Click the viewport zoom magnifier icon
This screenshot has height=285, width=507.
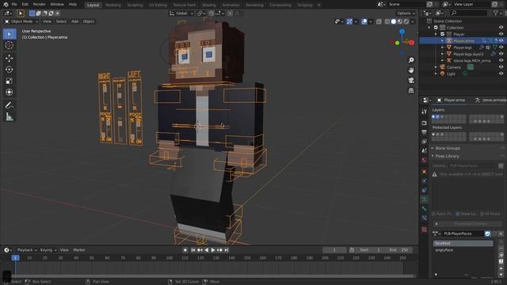(411, 60)
